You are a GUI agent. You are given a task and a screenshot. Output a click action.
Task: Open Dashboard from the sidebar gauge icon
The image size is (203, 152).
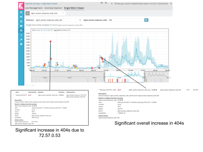(x=21, y=21)
